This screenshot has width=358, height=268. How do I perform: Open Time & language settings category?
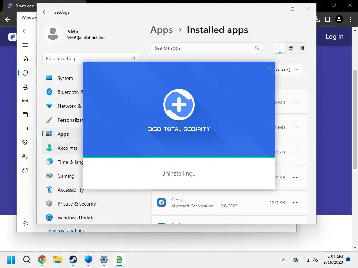coord(62,162)
